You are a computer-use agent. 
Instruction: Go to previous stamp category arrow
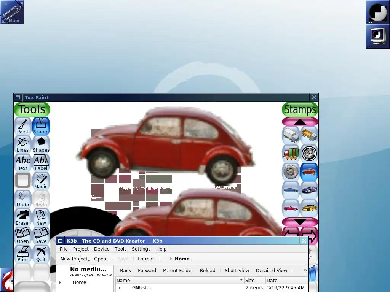click(x=291, y=232)
